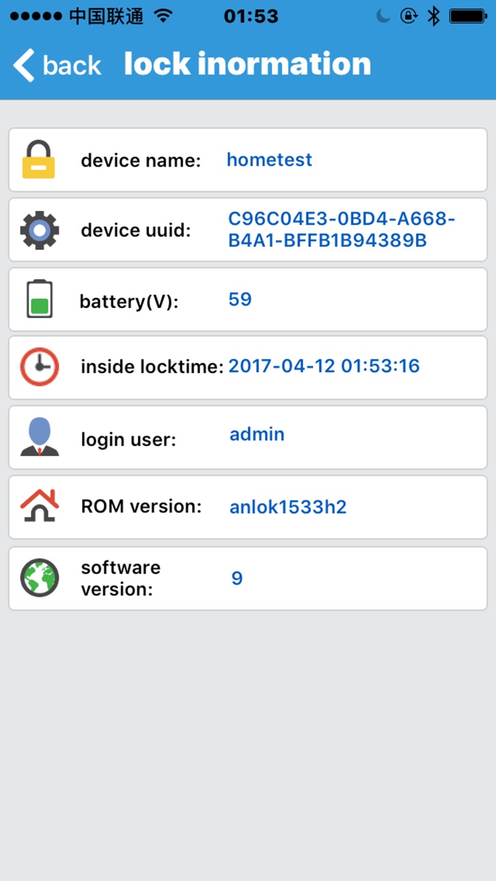The width and height of the screenshot is (496, 881).
Task: Tap the signal strength dots
Action: coord(36,16)
